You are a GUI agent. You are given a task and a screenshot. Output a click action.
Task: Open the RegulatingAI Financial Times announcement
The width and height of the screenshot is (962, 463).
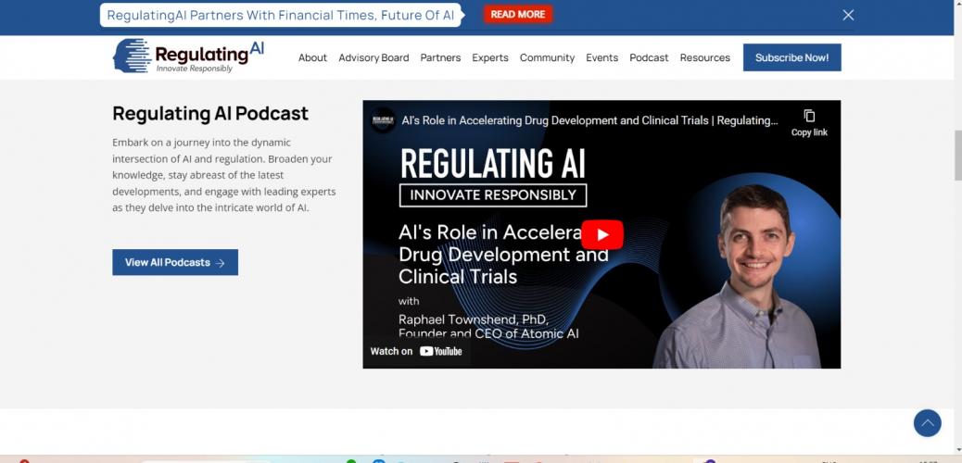[281, 16]
